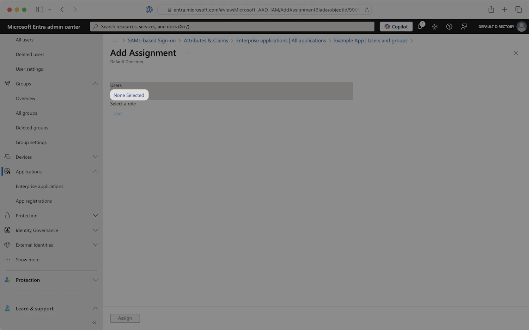Open Enterprise applications in sidebar
This screenshot has width=529, height=330.
tap(39, 186)
